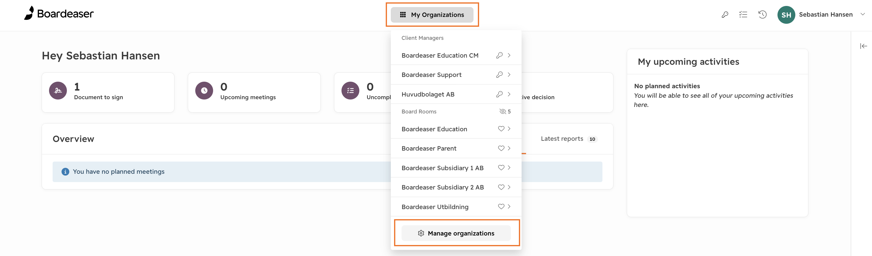Click the signature icon on Document to sign

point(58,91)
